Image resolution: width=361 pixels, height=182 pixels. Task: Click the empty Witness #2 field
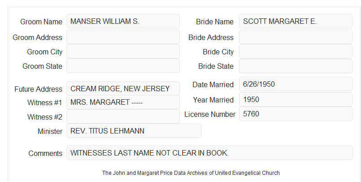[123, 116]
